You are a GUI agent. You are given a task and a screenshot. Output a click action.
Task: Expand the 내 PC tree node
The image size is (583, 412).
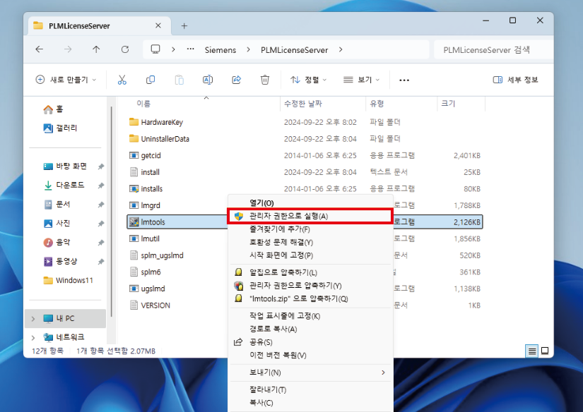click(x=33, y=318)
